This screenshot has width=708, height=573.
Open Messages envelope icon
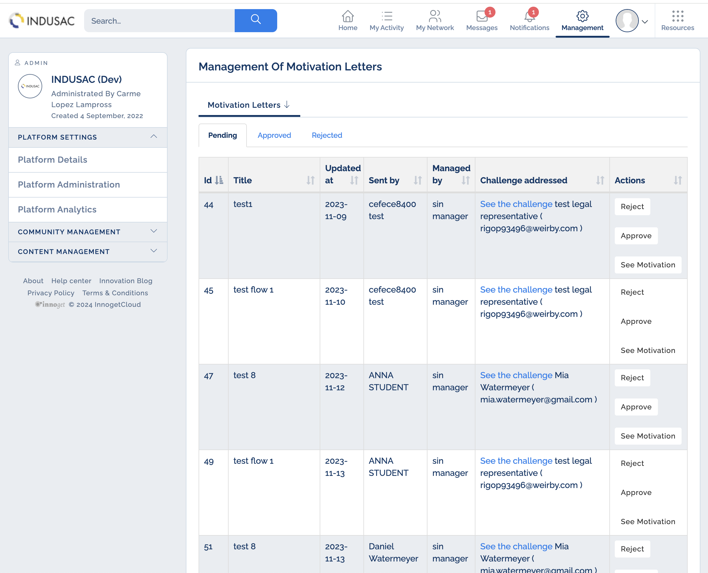point(482,16)
